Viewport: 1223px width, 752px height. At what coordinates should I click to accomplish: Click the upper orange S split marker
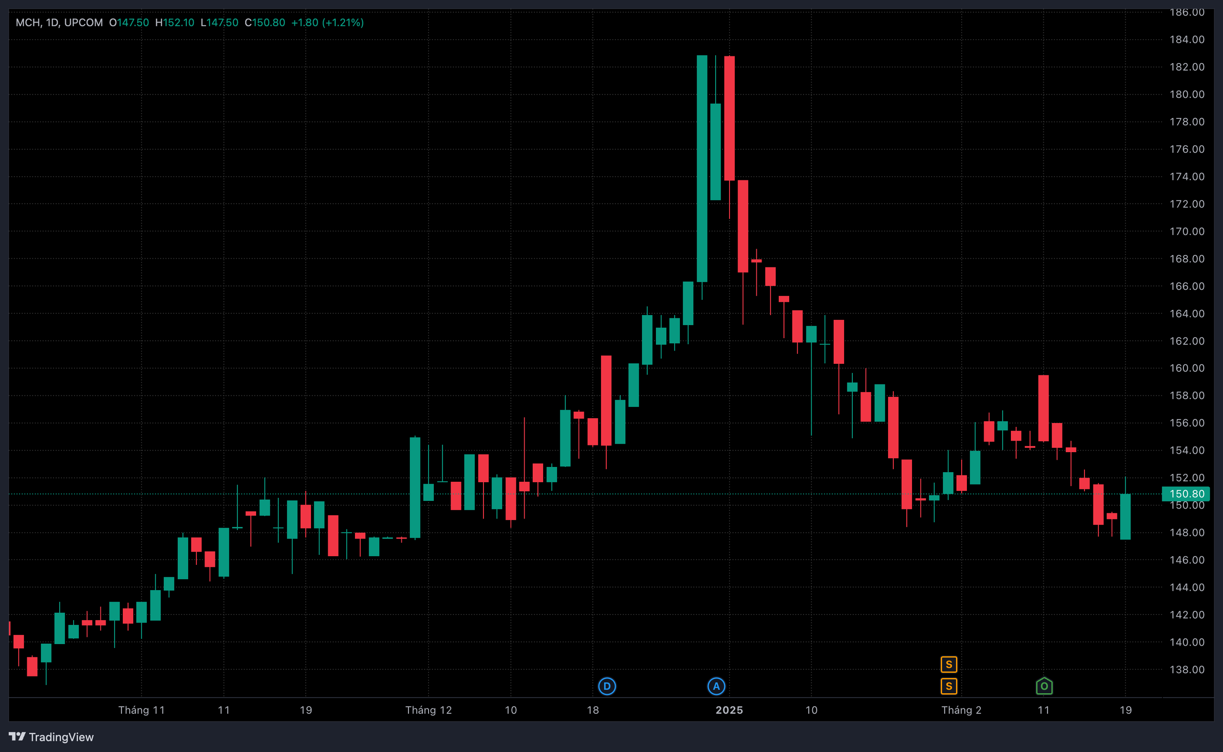tap(949, 665)
